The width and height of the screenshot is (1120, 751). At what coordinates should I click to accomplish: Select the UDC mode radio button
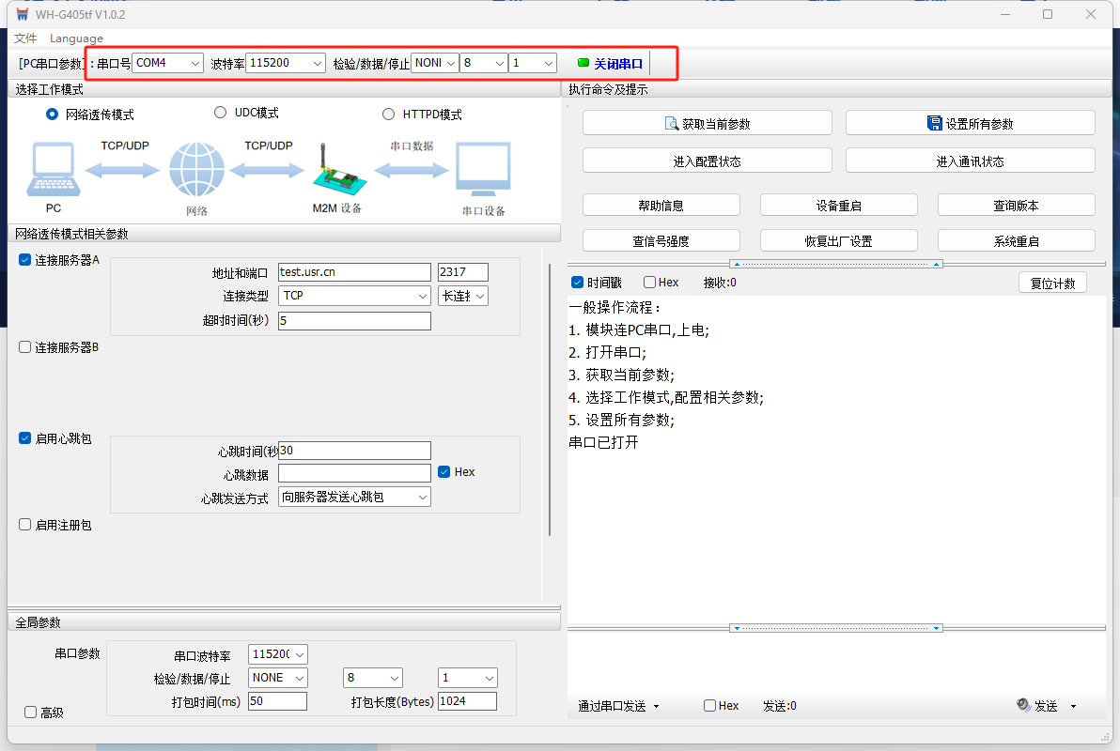tap(221, 113)
